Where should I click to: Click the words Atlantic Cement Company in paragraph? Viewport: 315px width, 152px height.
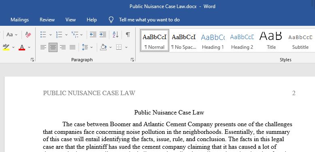[x=178, y=124]
